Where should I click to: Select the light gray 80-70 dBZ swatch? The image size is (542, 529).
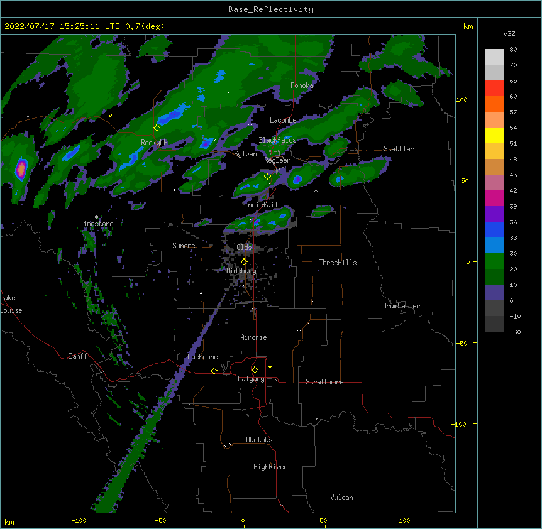click(494, 57)
